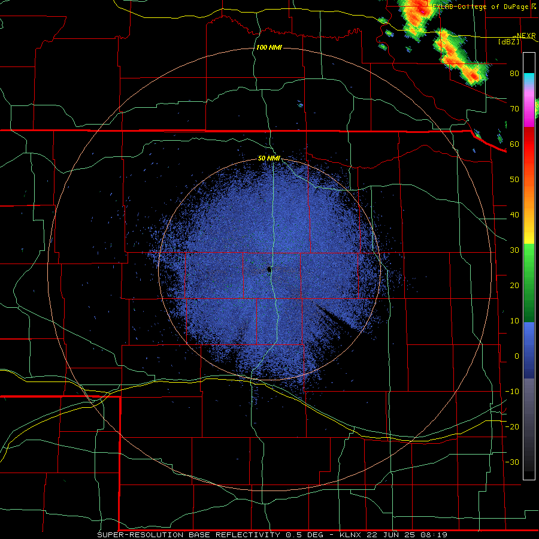539x539 pixels.
Task: Click the 40 value on the dBZ scale
Action: (514, 215)
